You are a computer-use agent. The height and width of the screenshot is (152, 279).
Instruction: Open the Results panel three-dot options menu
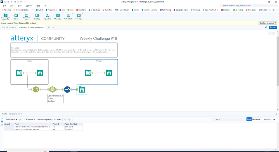(x=273, y=114)
